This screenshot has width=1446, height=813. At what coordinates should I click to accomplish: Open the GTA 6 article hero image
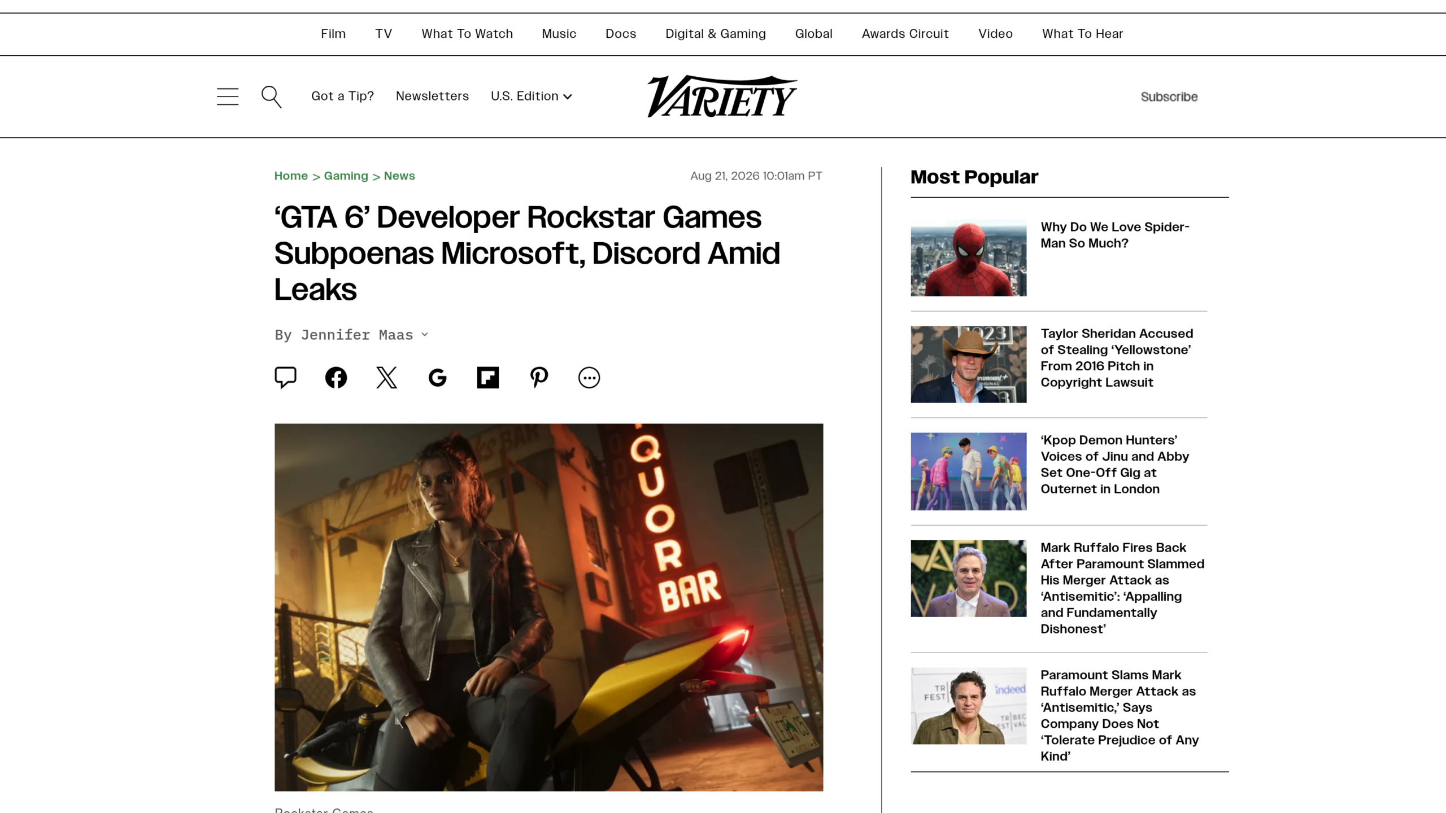(548, 607)
